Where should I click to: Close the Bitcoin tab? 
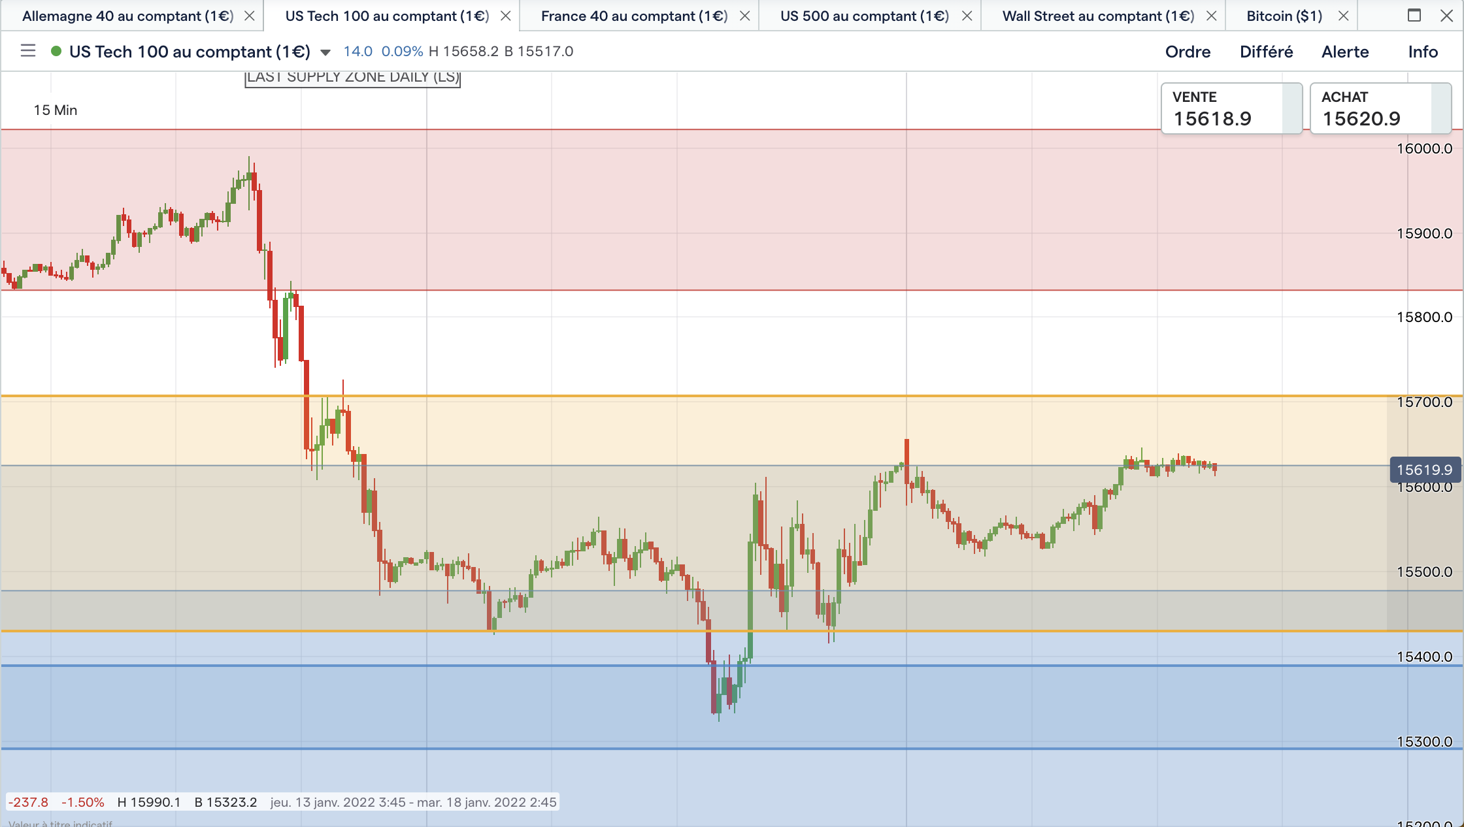[x=1344, y=16]
